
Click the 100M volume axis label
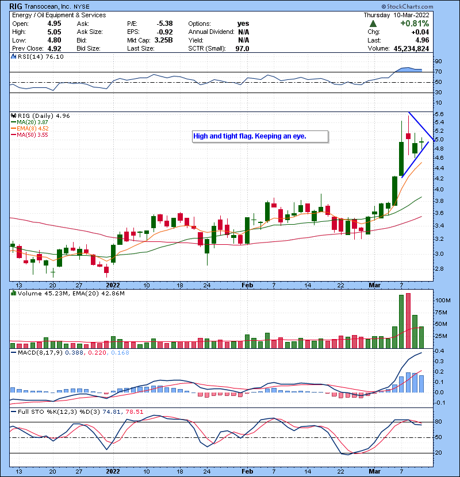tap(443, 301)
